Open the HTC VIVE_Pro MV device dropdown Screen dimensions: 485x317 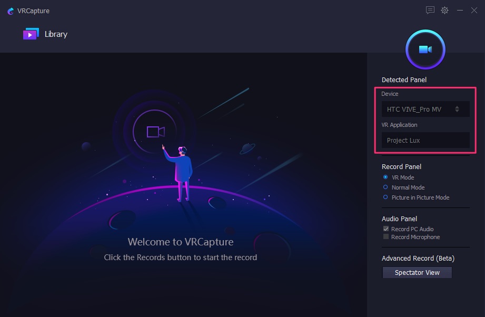click(x=425, y=109)
